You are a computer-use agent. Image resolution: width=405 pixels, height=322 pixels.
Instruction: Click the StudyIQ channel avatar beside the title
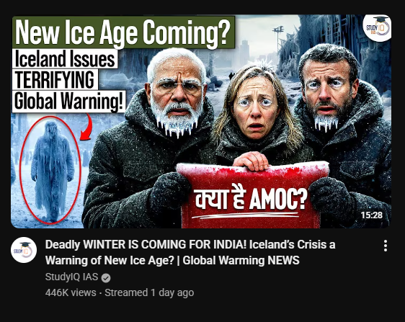(24, 250)
